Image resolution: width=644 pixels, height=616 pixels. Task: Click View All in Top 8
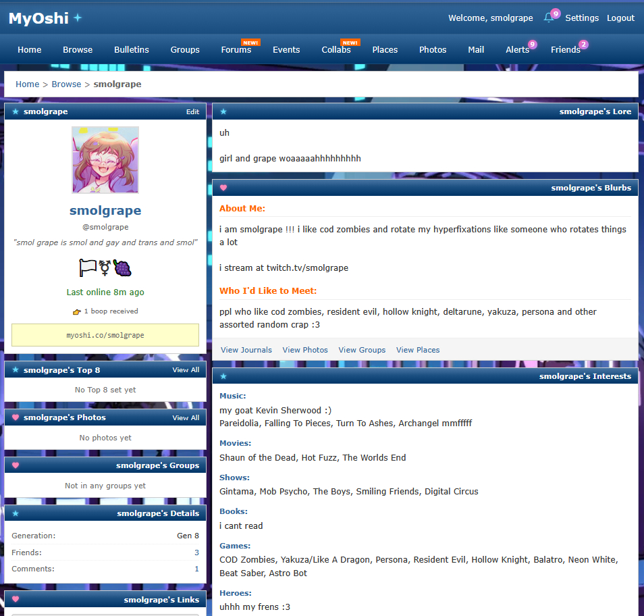[x=186, y=370]
